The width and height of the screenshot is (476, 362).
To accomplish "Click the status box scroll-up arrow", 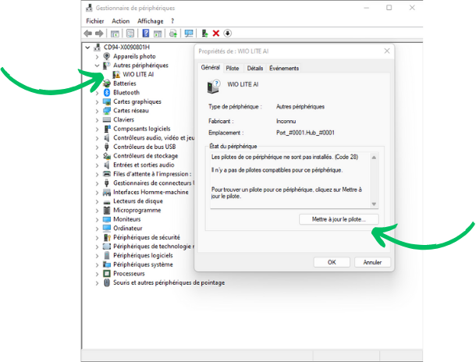I will click(x=374, y=158).
